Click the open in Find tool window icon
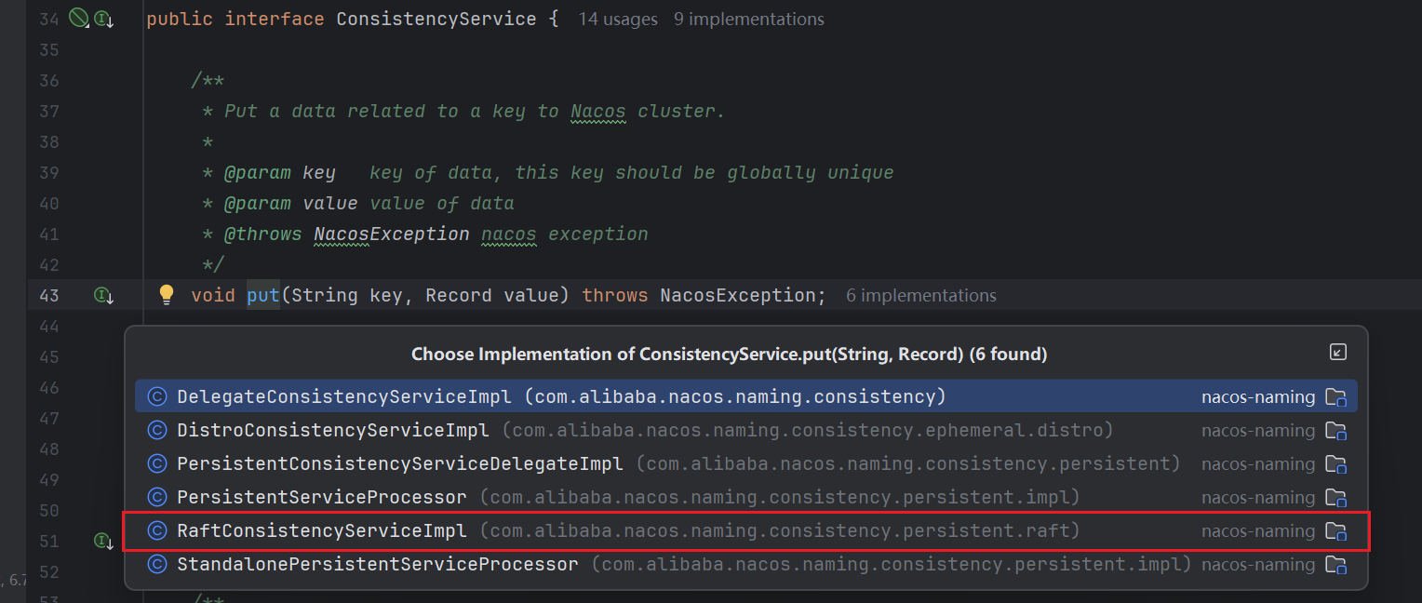The width and height of the screenshot is (1422, 603). [1337, 352]
